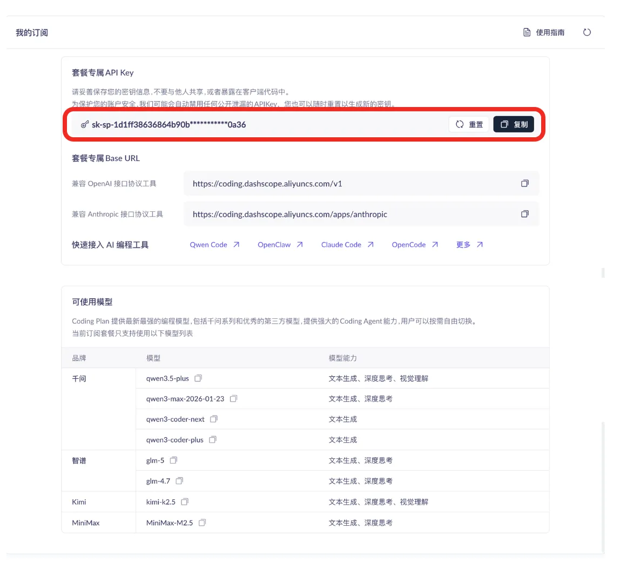Click the 复制 button to copy the API key
The height and width of the screenshot is (562, 620).
click(x=514, y=124)
